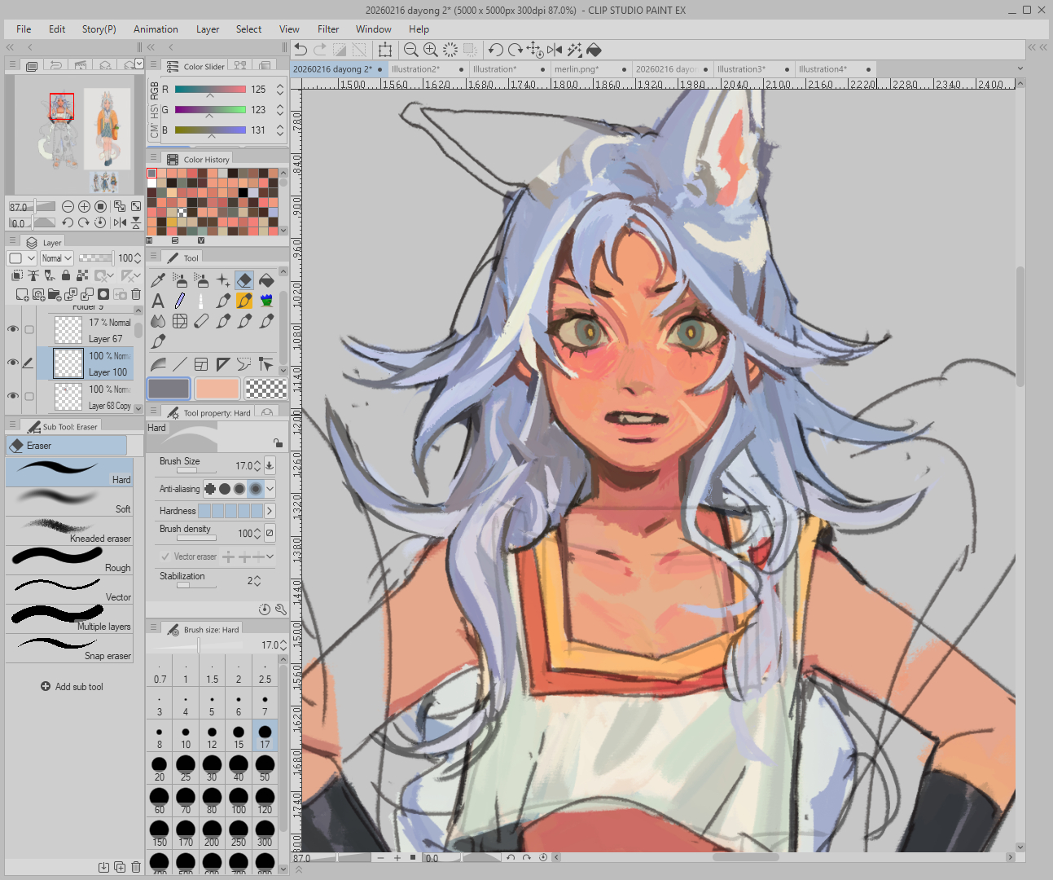Expand the Anti-aliasing dropdown arrow
1053x880 pixels.
tap(270, 489)
